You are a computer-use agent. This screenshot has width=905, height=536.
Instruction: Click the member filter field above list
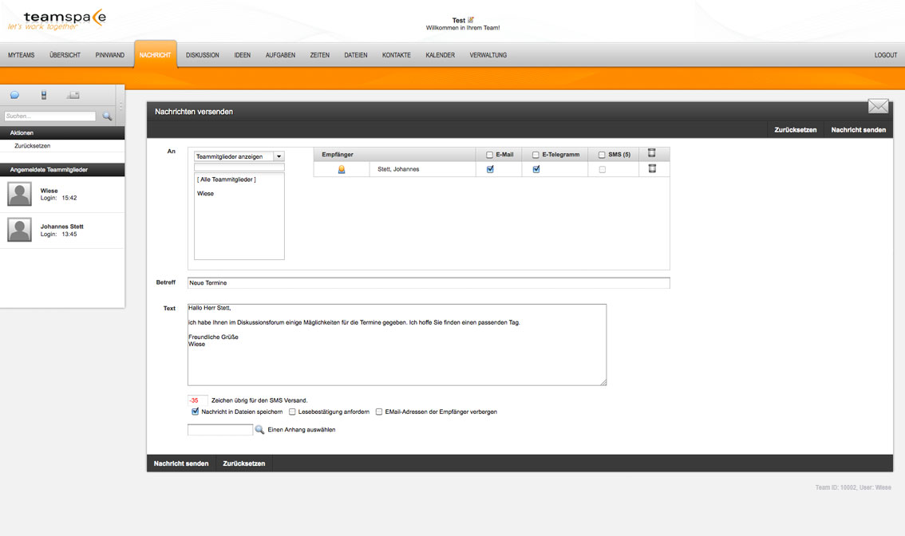point(239,167)
